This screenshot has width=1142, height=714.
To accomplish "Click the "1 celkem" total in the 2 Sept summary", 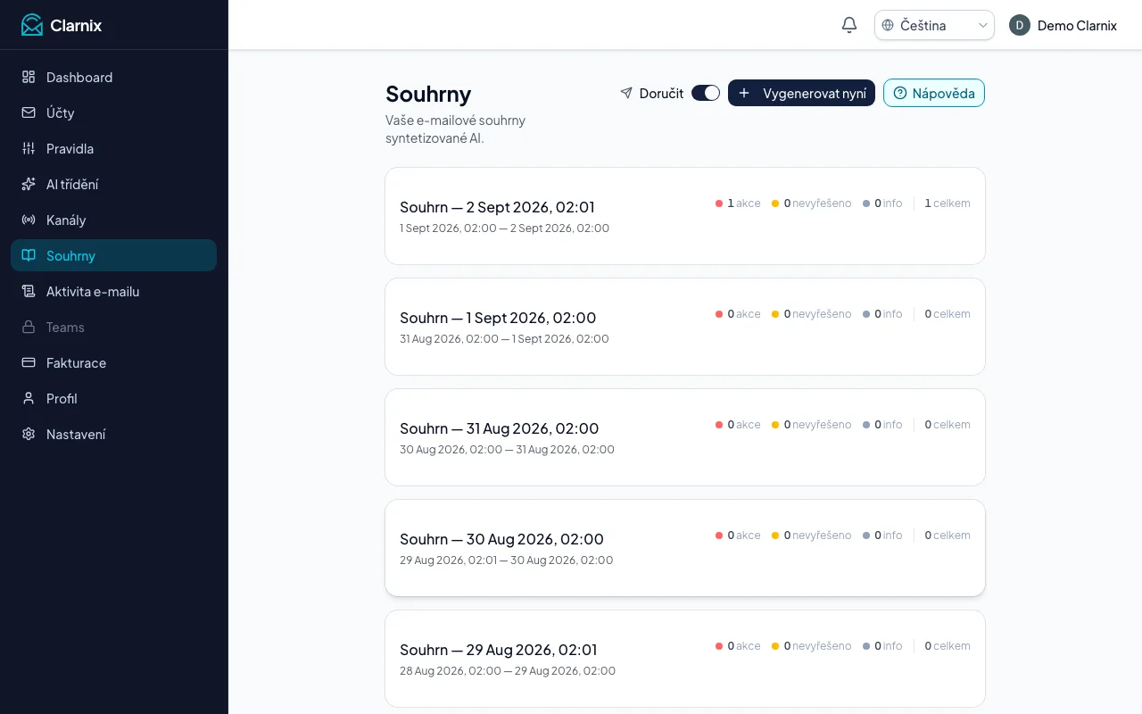I will pyautogui.click(x=948, y=203).
